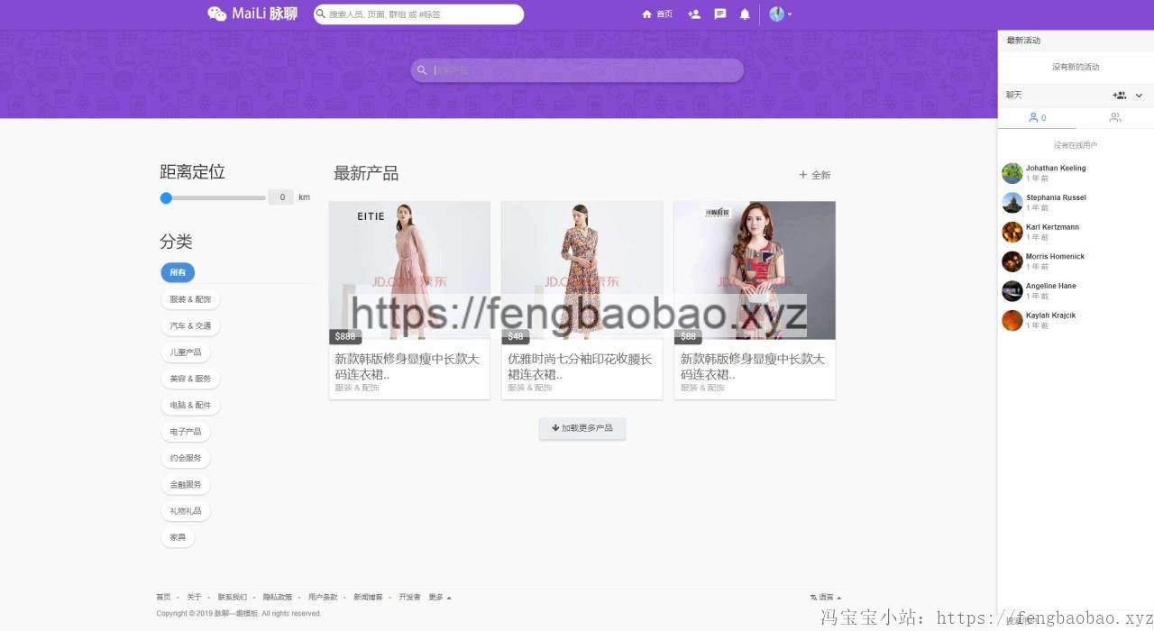Switch to the online users tab
Screen dimensions: 1154x631
(1037, 118)
